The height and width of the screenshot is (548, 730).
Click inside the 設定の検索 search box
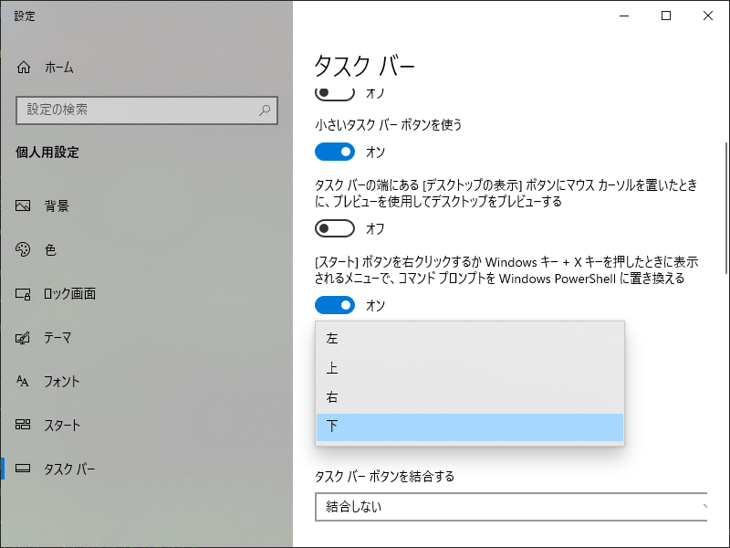pyautogui.click(x=146, y=111)
